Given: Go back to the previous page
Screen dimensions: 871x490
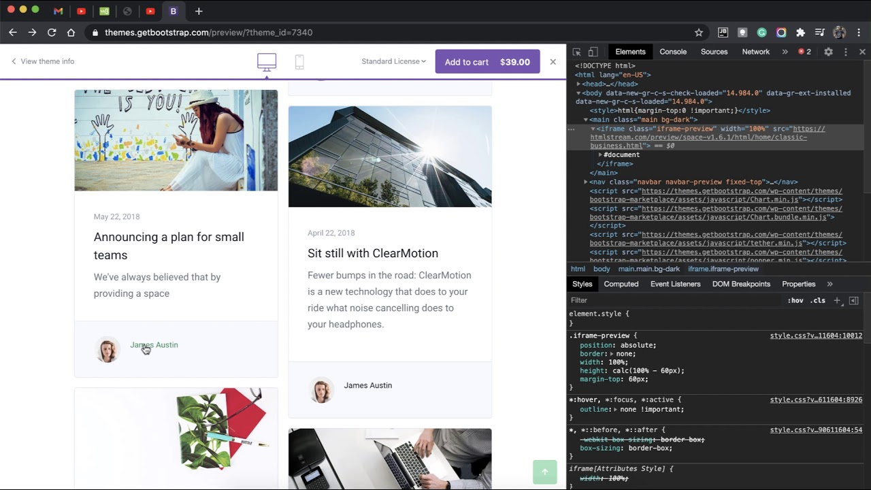Looking at the screenshot, I should click(x=12, y=32).
